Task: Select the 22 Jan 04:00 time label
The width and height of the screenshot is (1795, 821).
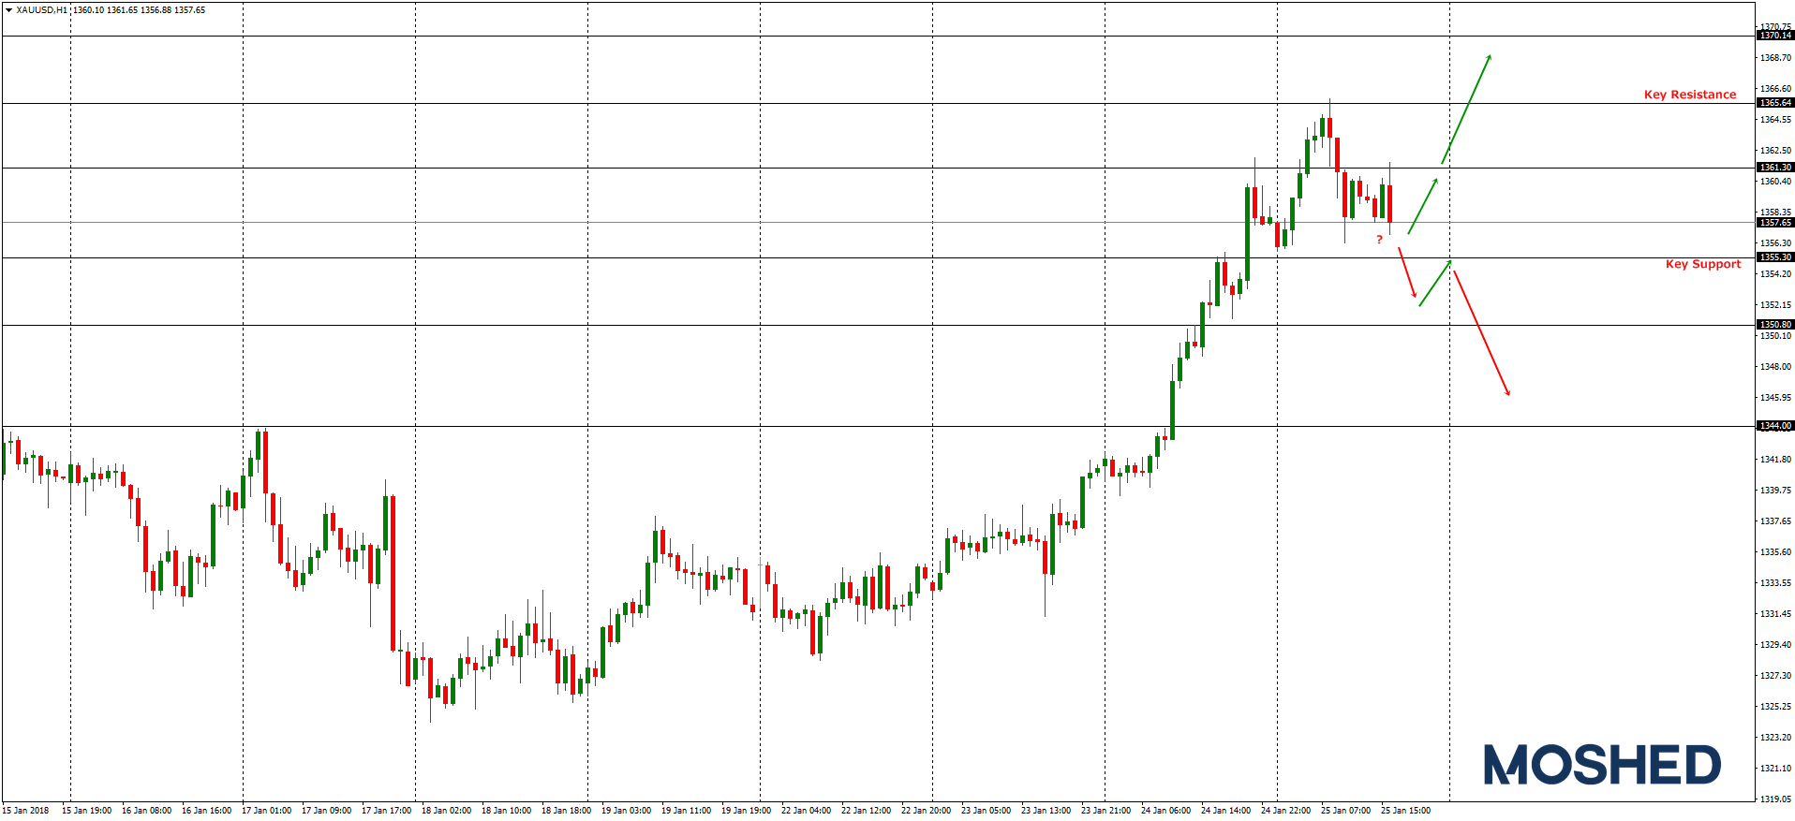Action: (806, 811)
